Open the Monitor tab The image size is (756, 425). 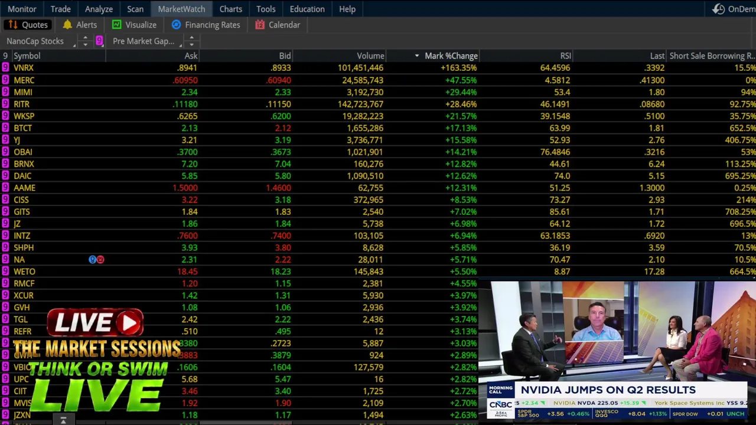(22, 9)
